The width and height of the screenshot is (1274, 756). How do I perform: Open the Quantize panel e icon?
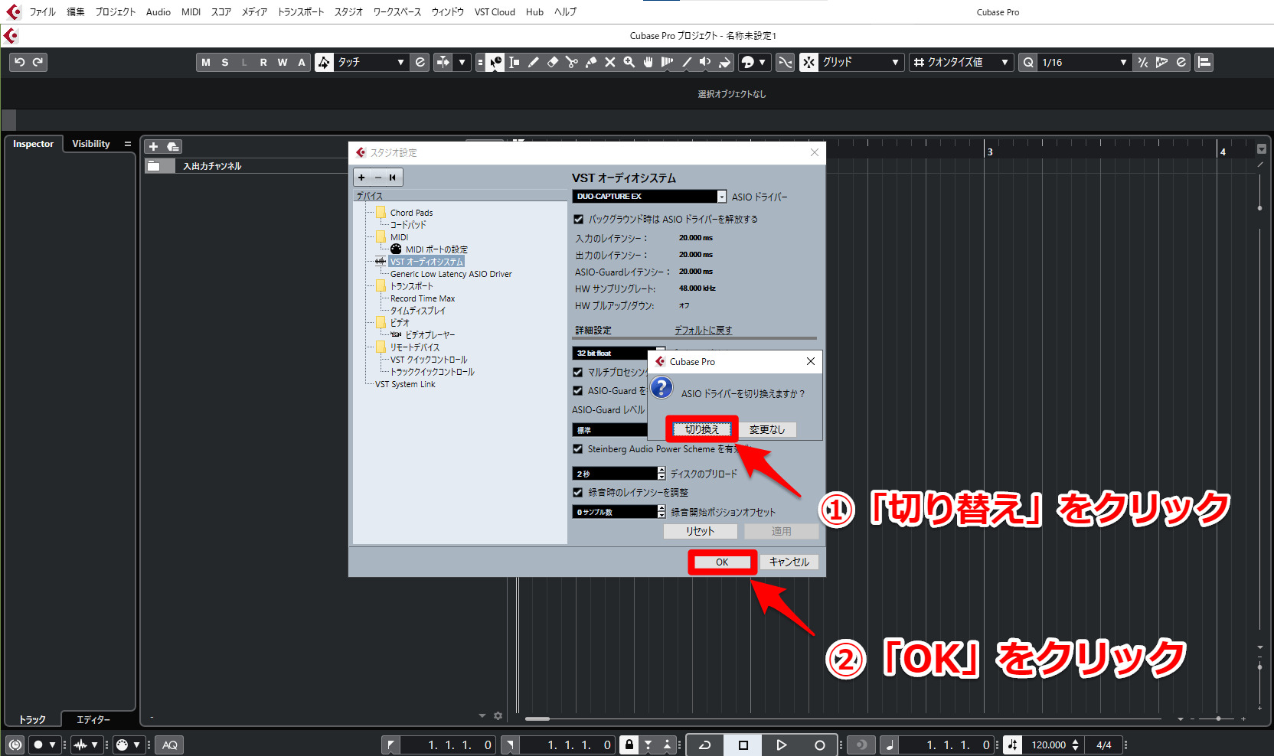coord(1181,62)
